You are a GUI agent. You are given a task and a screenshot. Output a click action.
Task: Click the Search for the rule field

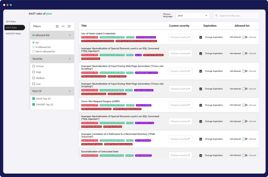[238, 16]
